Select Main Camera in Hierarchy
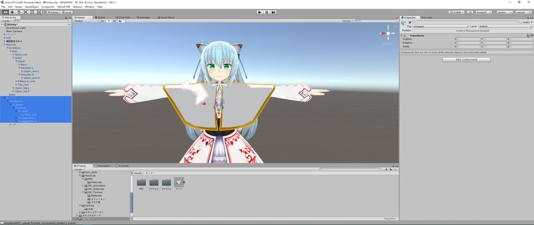This screenshot has width=534, height=225. [14, 31]
